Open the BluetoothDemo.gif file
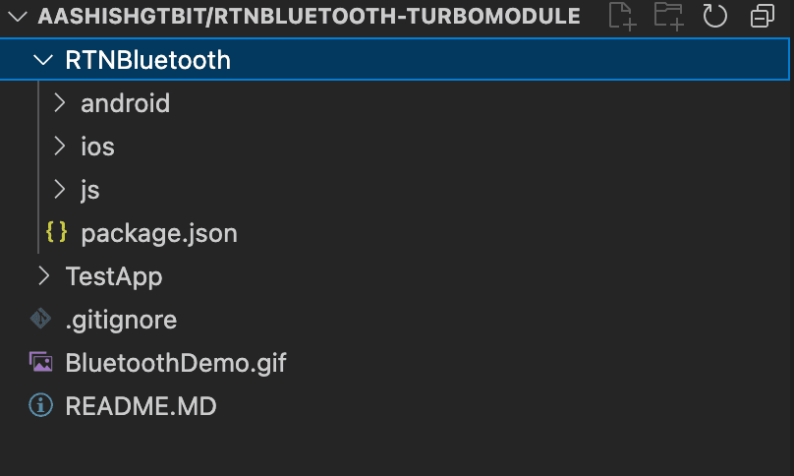This screenshot has height=476, width=794. [x=176, y=363]
